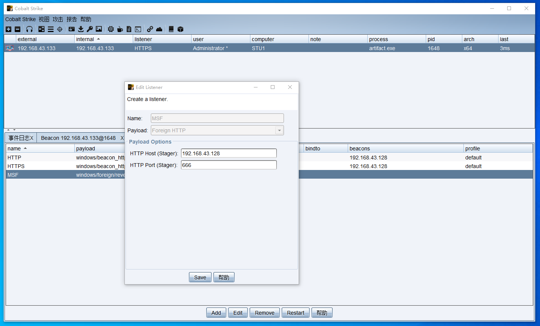The height and width of the screenshot is (326, 540).
Task: Click the listener Name field showing MSF
Action: pos(217,118)
